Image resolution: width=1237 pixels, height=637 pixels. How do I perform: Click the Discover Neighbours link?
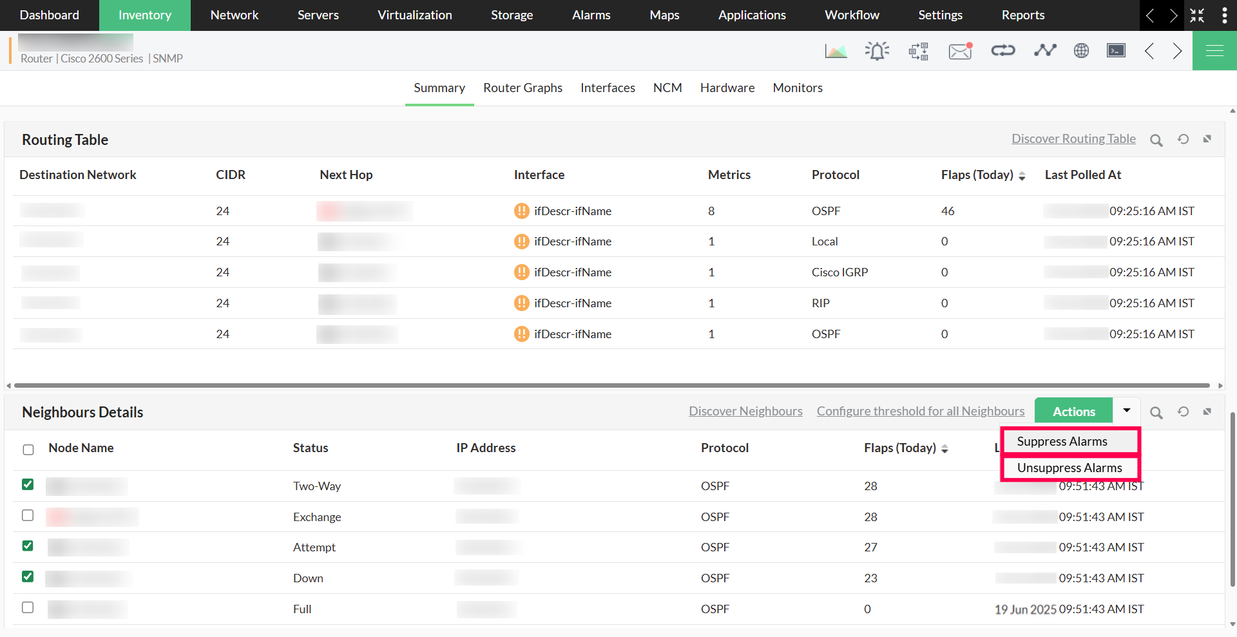point(745,411)
